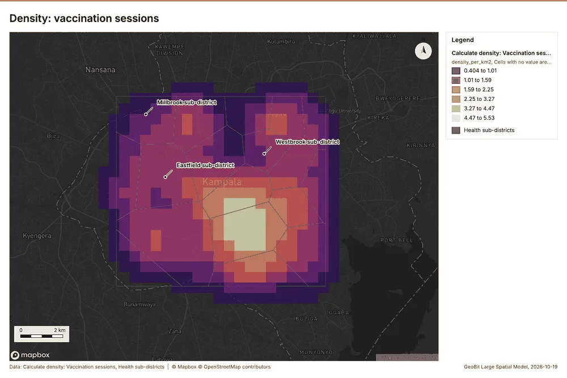Click the KIRINNYA map label
The width and height of the screenshot is (567, 378).
(421, 145)
